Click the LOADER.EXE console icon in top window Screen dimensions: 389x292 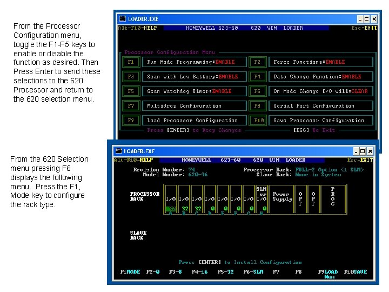click(x=123, y=19)
